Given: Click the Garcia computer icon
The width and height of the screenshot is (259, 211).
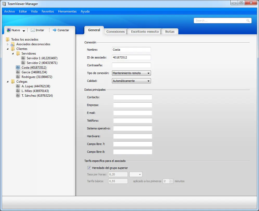Looking at the screenshot, I should click(18, 72).
